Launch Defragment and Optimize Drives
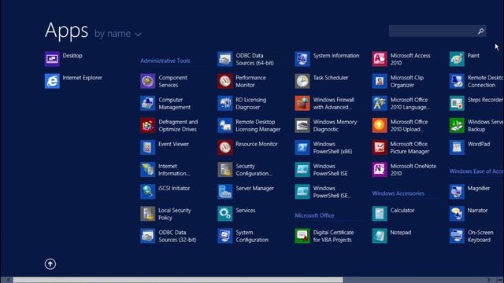Viewport: 504px width, 283px height. (169, 125)
